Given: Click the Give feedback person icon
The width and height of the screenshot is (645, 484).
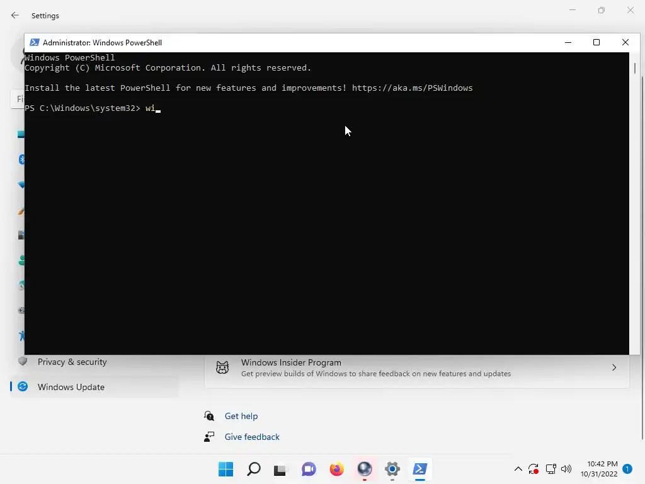Looking at the screenshot, I should pyautogui.click(x=209, y=437).
